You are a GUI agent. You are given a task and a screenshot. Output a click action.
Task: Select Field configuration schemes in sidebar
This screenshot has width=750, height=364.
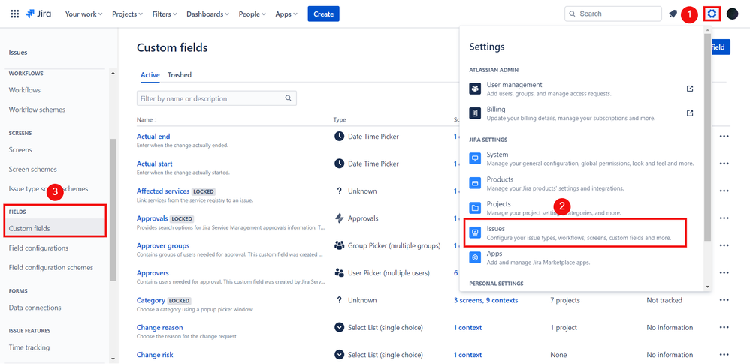(50, 267)
